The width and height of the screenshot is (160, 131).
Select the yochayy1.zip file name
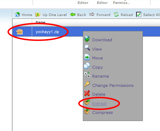pyautogui.click(x=47, y=32)
